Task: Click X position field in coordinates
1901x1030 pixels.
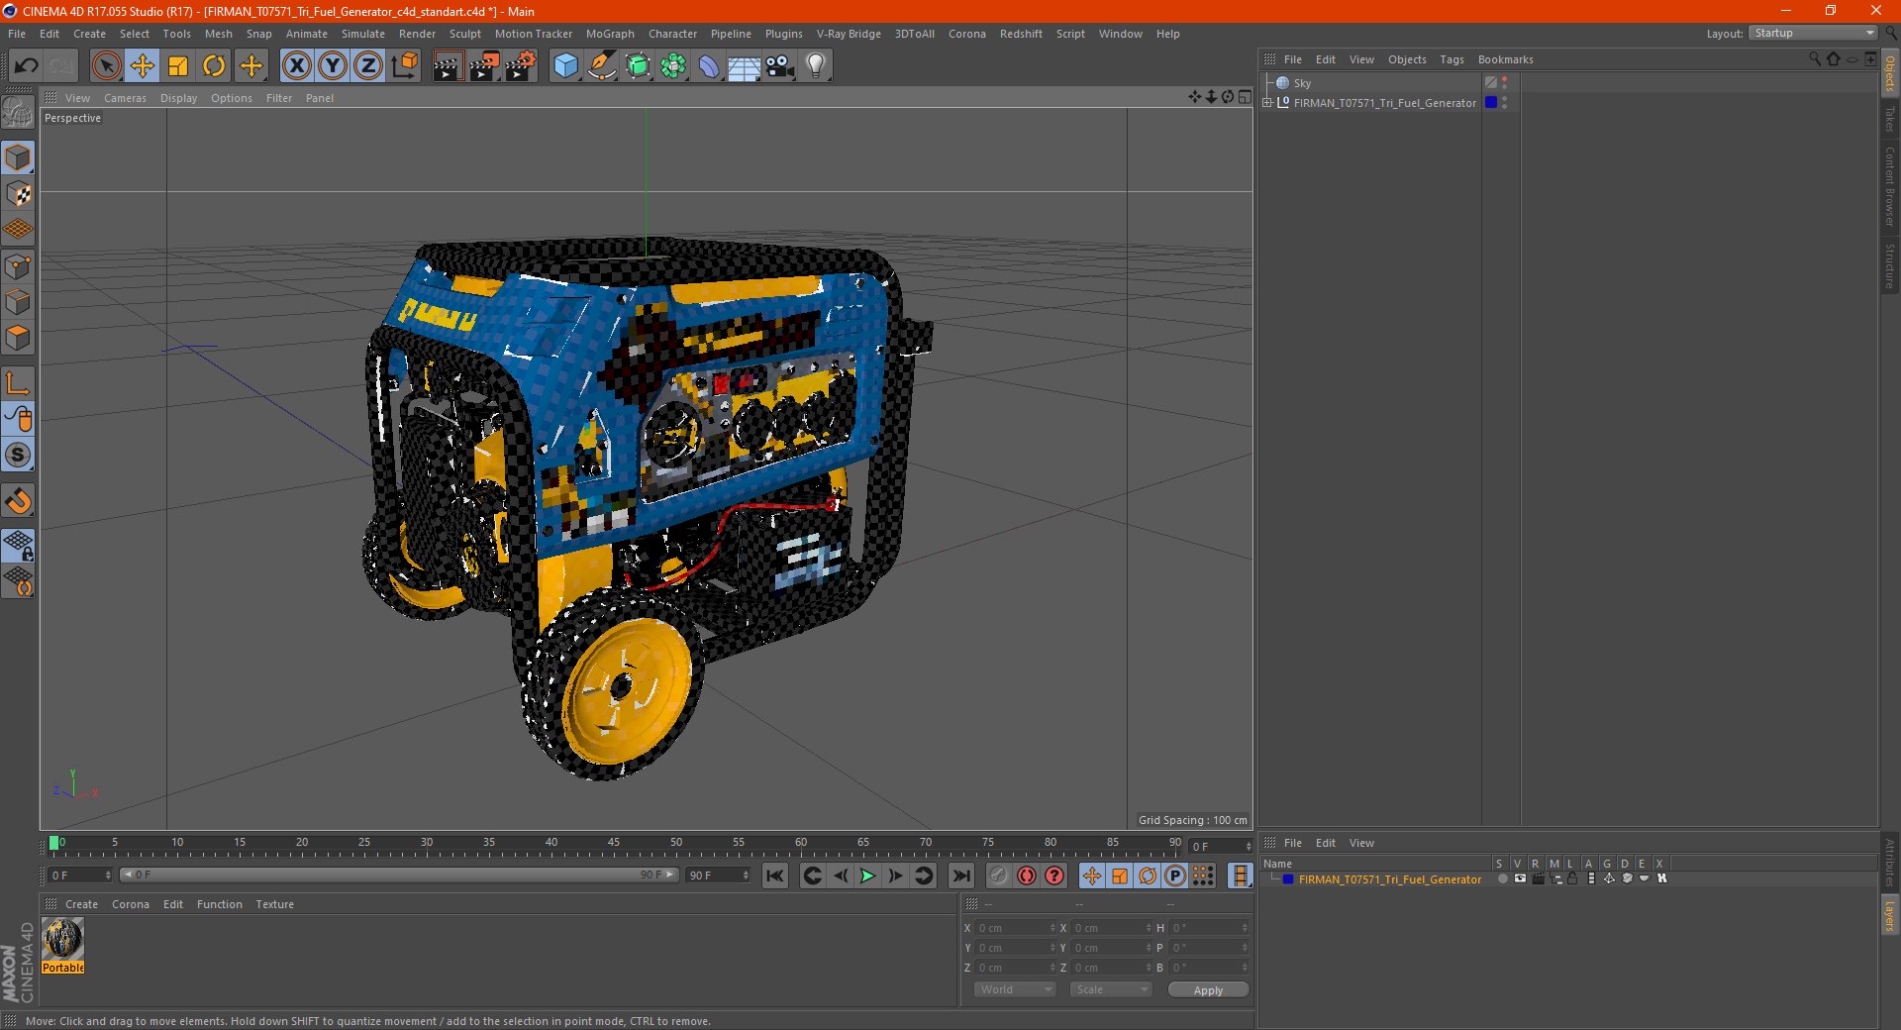Action: 1016,928
